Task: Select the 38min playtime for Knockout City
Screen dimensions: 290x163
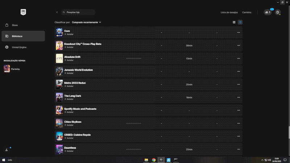Action: pyautogui.click(x=189, y=46)
